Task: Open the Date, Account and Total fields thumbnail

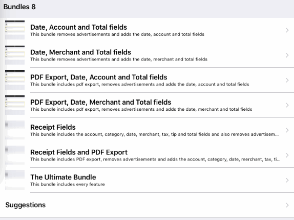Action: 15,30
